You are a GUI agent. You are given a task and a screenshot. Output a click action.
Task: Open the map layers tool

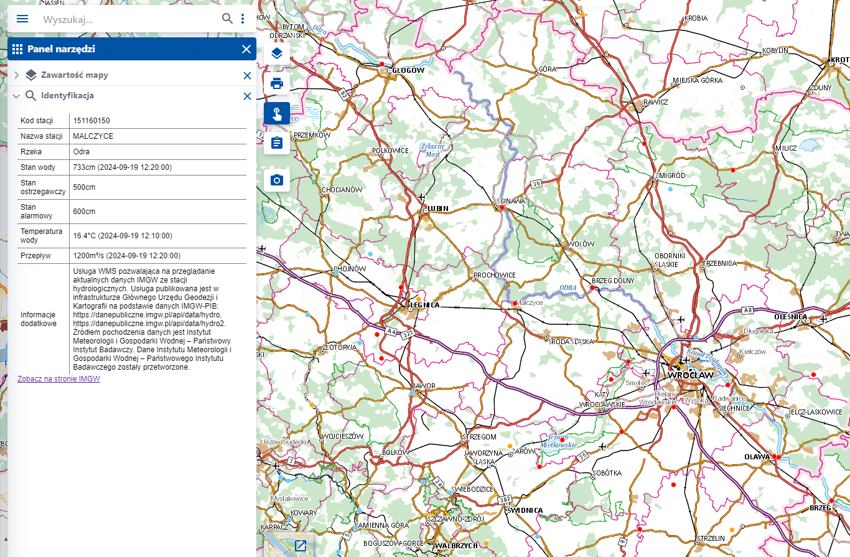click(277, 53)
